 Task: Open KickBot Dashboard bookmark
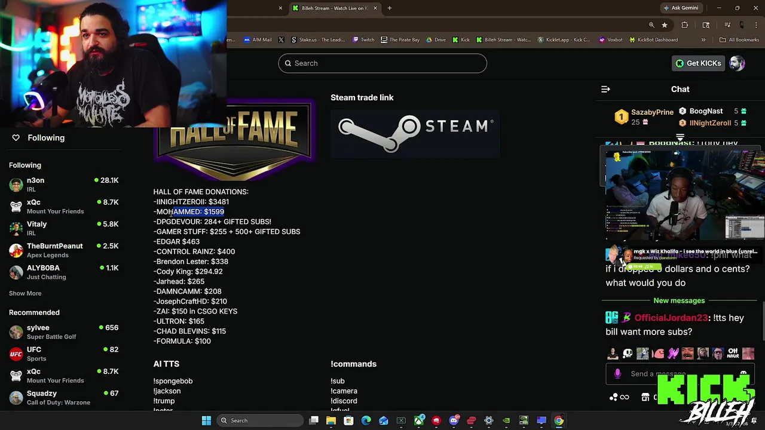pos(653,39)
